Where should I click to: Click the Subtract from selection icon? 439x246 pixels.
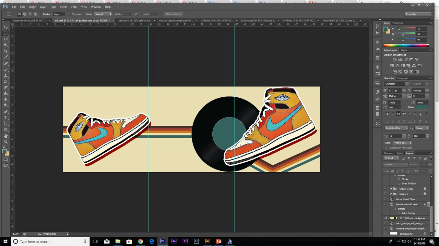click(x=30, y=14)
